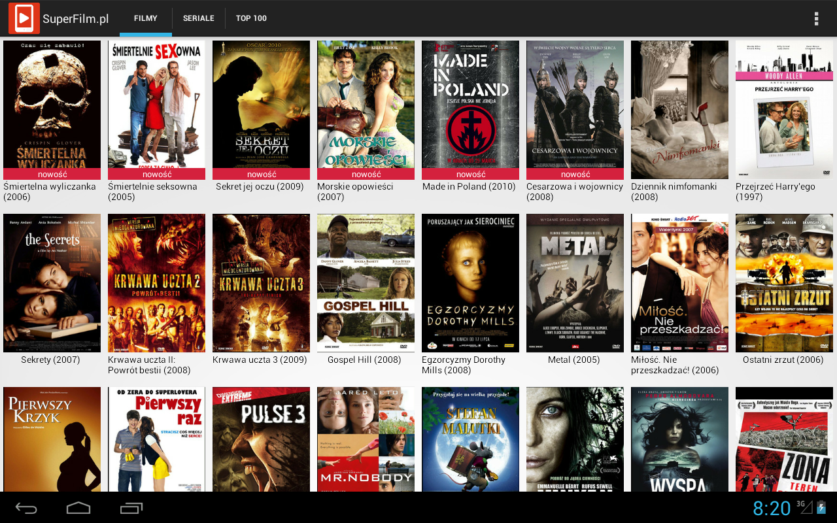Select title "Egzorcyzmy Dorothy Mills (2008)"
The image size is (837, 523).
[x=464, y=365]
